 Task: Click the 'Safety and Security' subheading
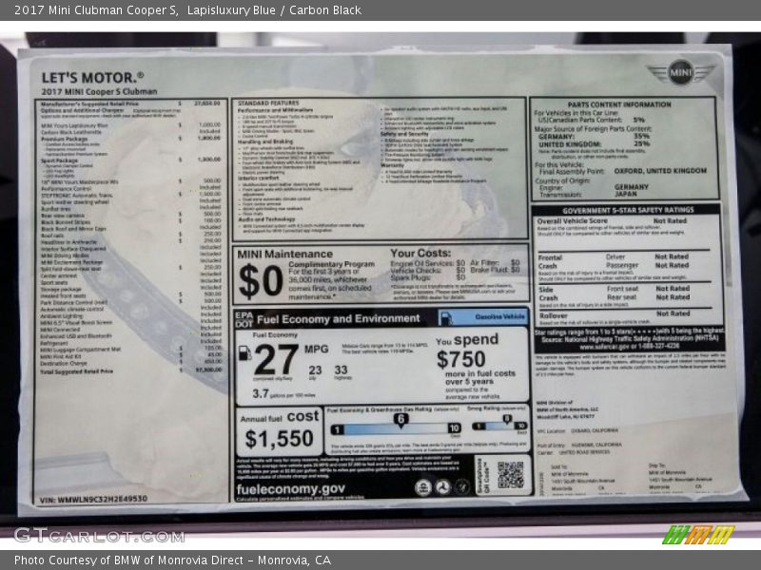click(404, 134)
